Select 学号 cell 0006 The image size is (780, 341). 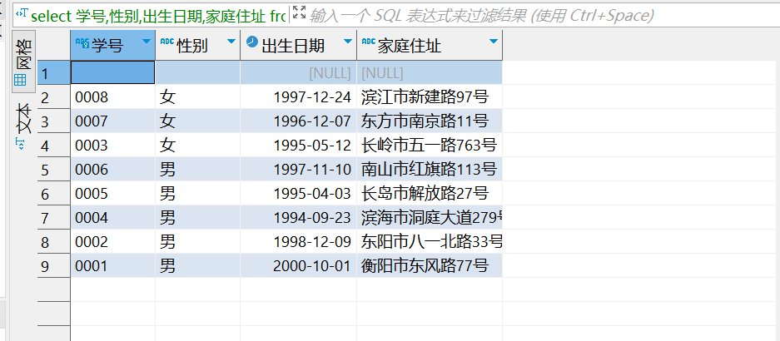(113, 170)
